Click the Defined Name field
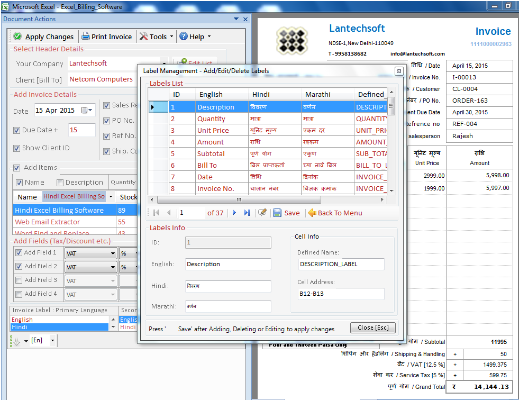519x400 pixels. coord(341,264)
